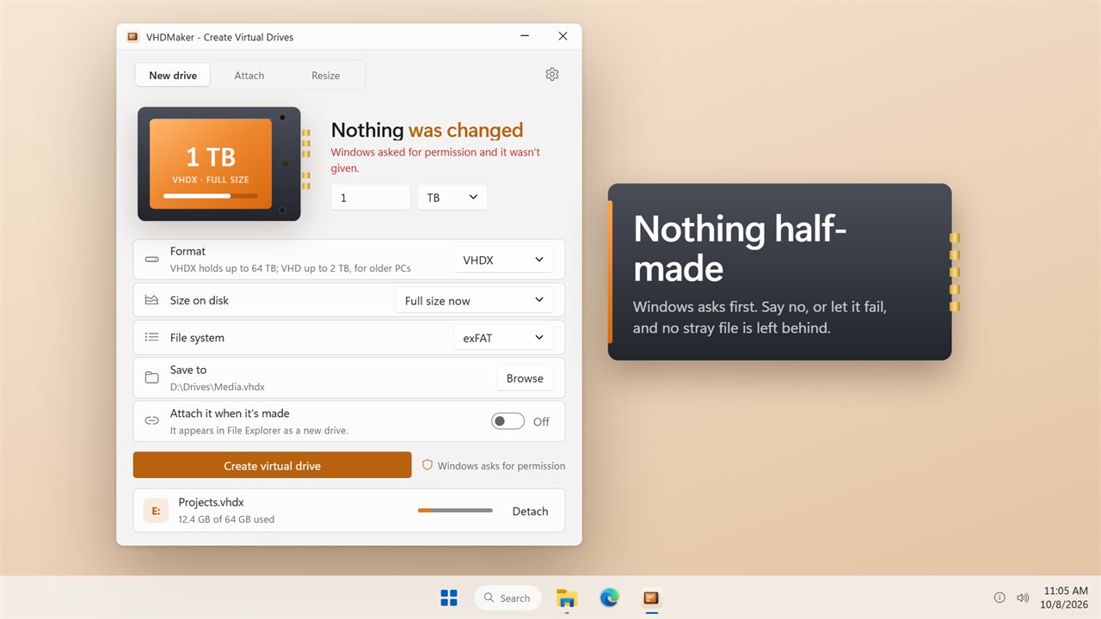
Task: Open the exFAT file system dropdown
Action: [x=503, y=338]
